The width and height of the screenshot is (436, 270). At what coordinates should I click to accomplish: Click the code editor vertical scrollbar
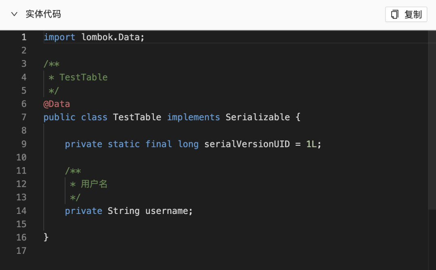click(x=432, y=121)
